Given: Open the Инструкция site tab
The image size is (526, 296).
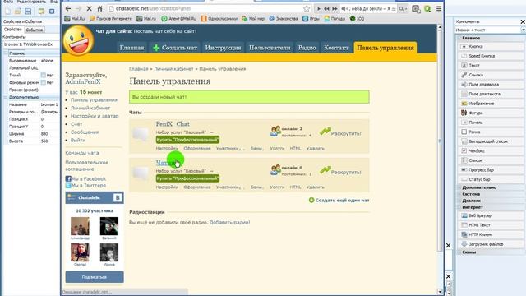Looking at the screenshot, I should tap(223, 48).
